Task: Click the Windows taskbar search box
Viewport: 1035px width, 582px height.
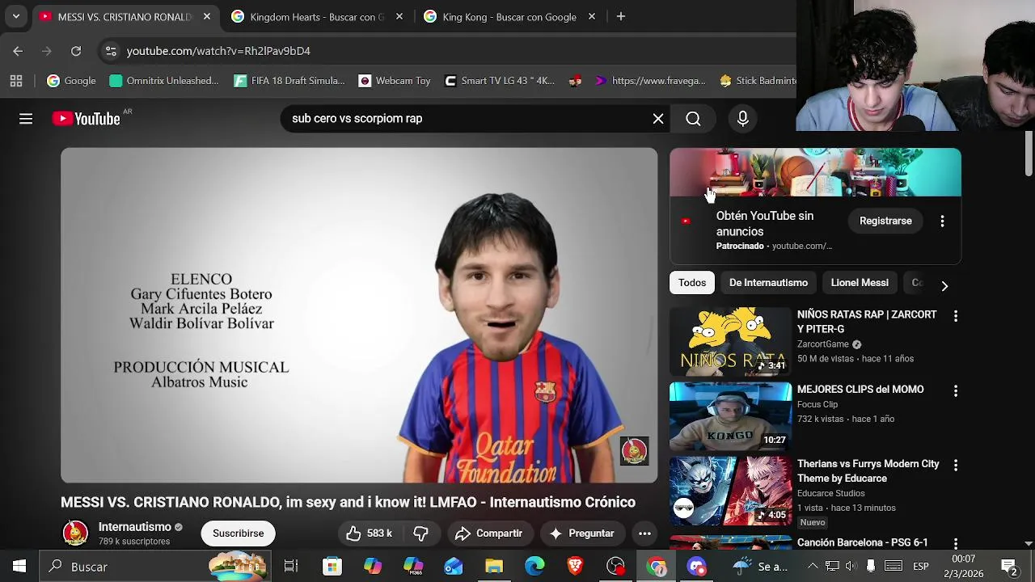Action: coord(156,567)
